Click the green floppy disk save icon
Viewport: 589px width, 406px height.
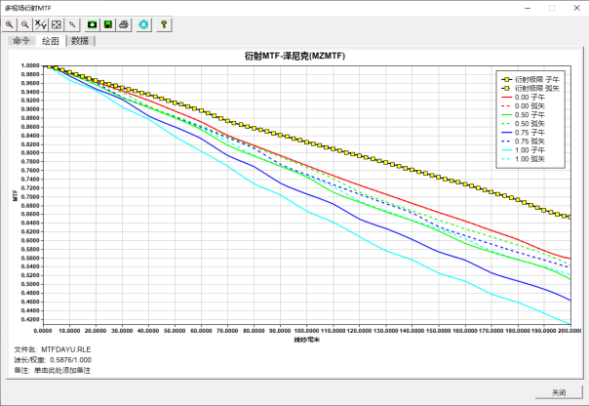(108, 24)
